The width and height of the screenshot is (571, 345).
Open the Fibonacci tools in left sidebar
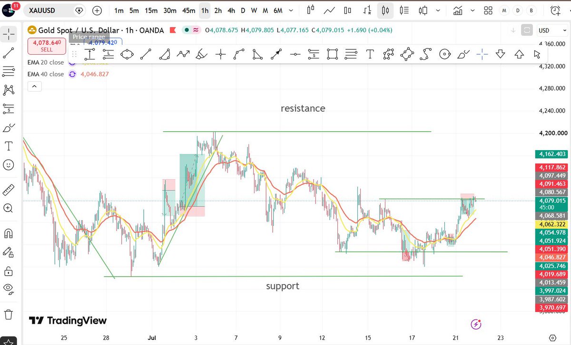click(x=9, y=71)
